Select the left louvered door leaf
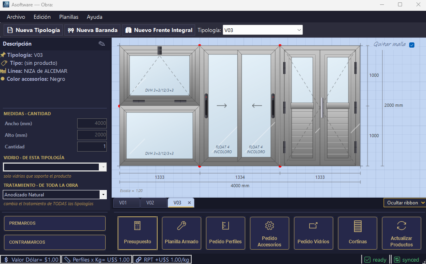Image resolution: width=426 pixels, height=264 pixels. coord(302,107)
